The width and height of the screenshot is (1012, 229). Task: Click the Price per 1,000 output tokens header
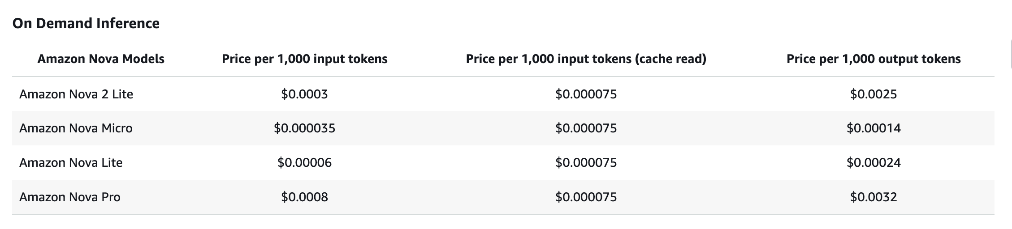[873, 59]
